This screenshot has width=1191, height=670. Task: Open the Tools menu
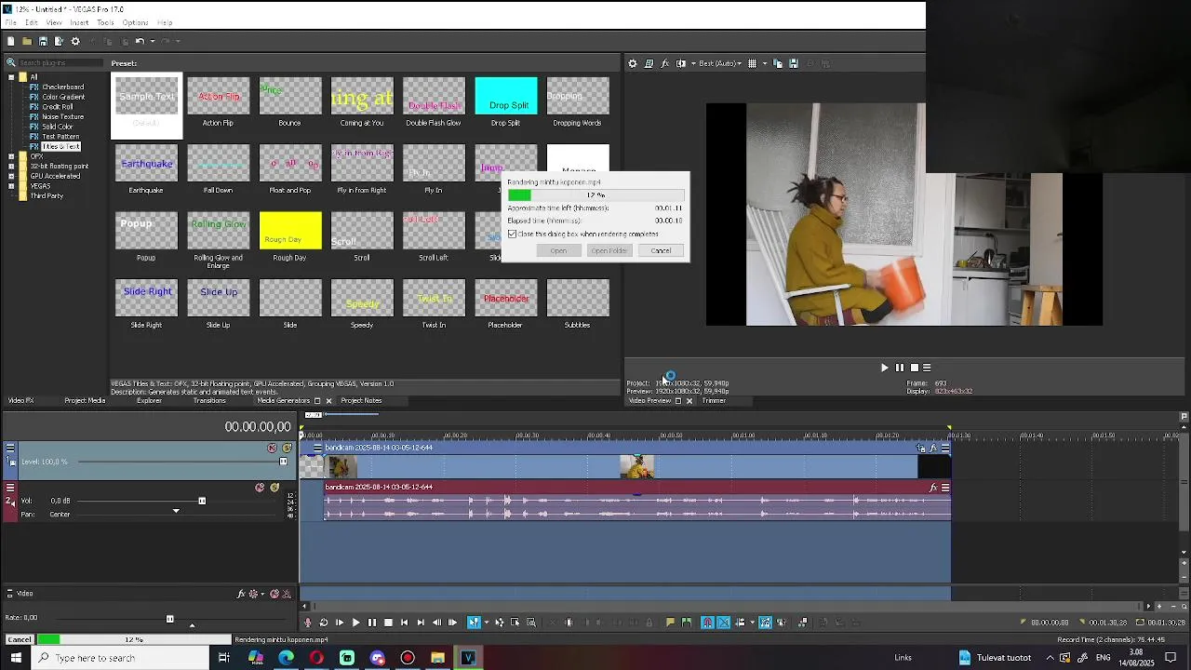coord(105,22)
